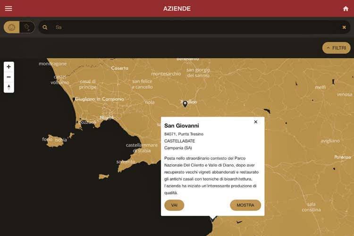Screen dimensions: 354x236
Task: Click the MOSTRA button
Action: [x=245, y=205]
